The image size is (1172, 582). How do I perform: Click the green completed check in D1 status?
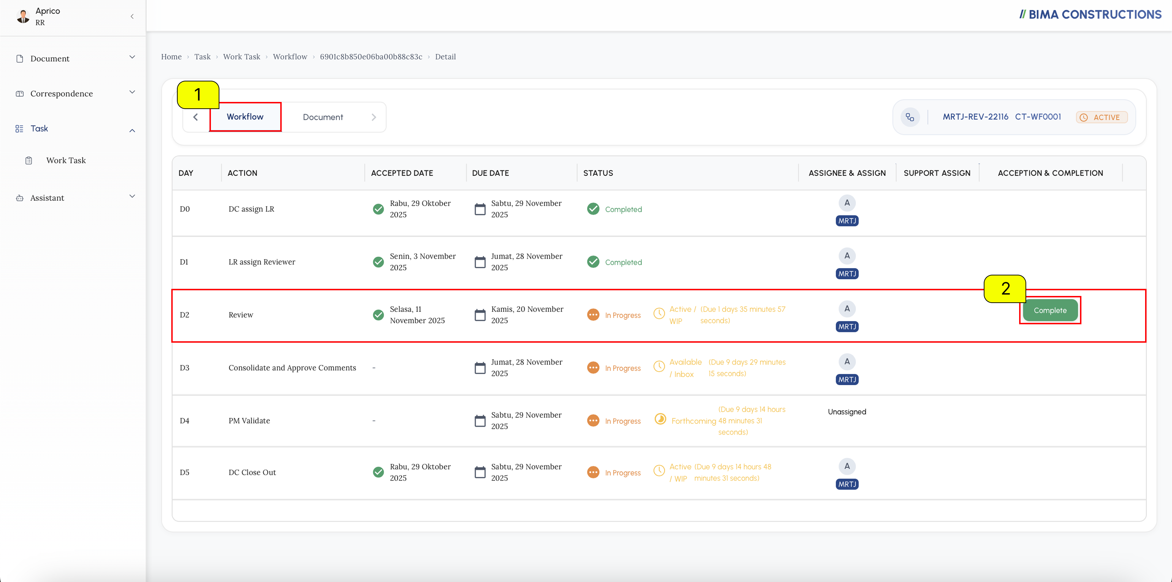[593, 262]
